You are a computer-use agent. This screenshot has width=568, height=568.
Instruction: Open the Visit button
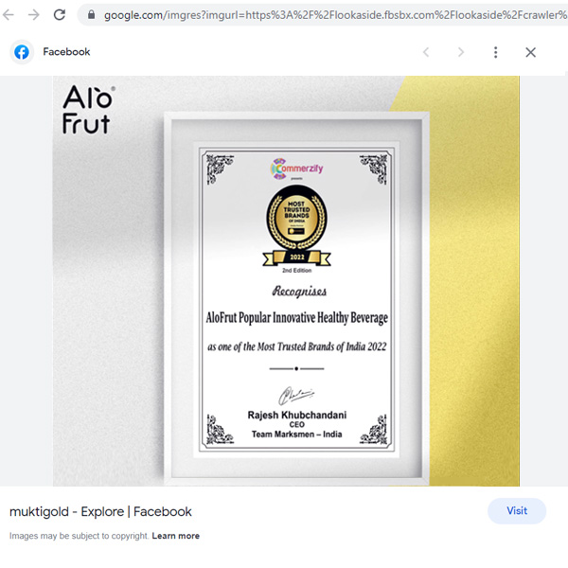pos(517,511)
